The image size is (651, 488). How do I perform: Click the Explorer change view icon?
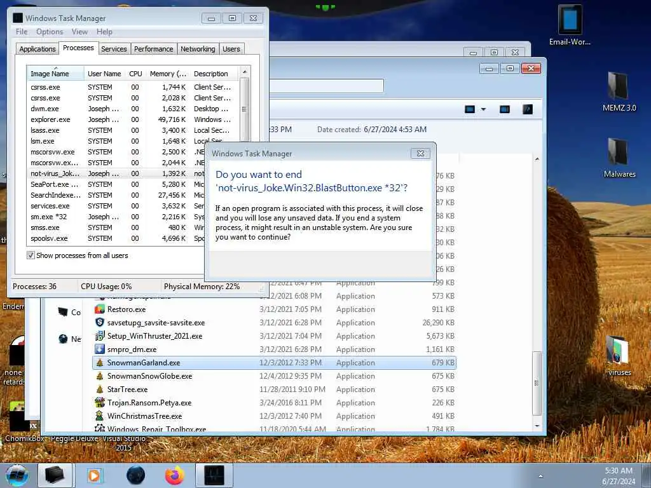point(470,109)
